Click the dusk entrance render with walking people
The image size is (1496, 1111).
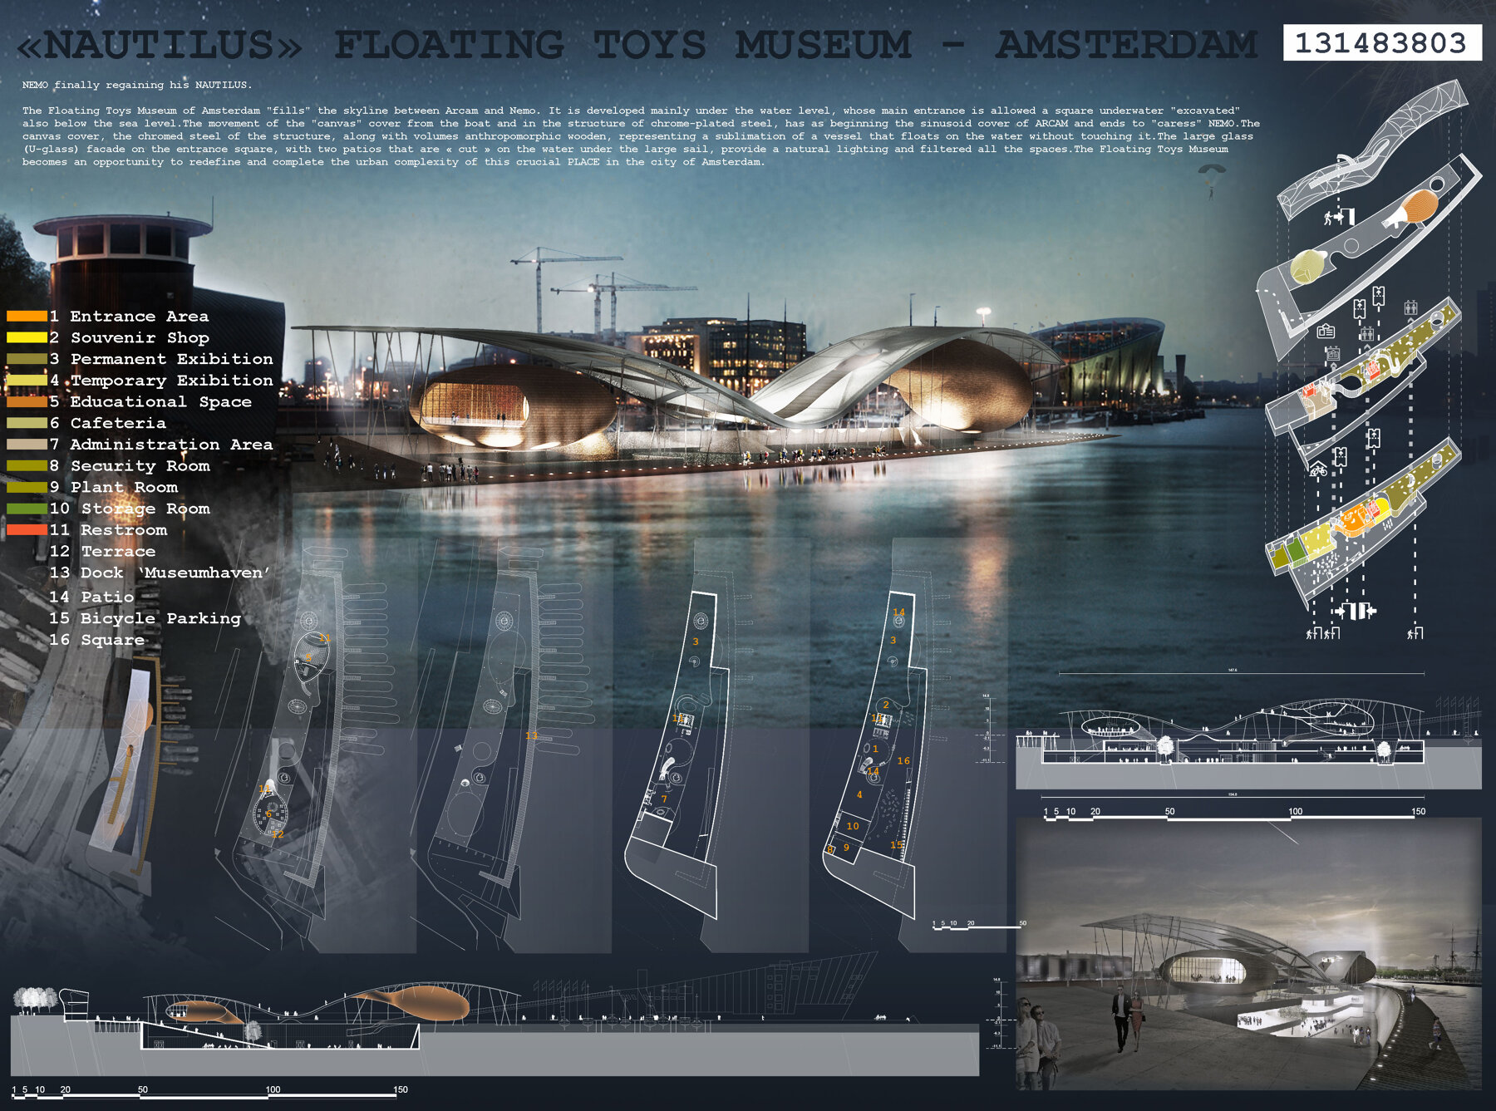click(1248, 954)
